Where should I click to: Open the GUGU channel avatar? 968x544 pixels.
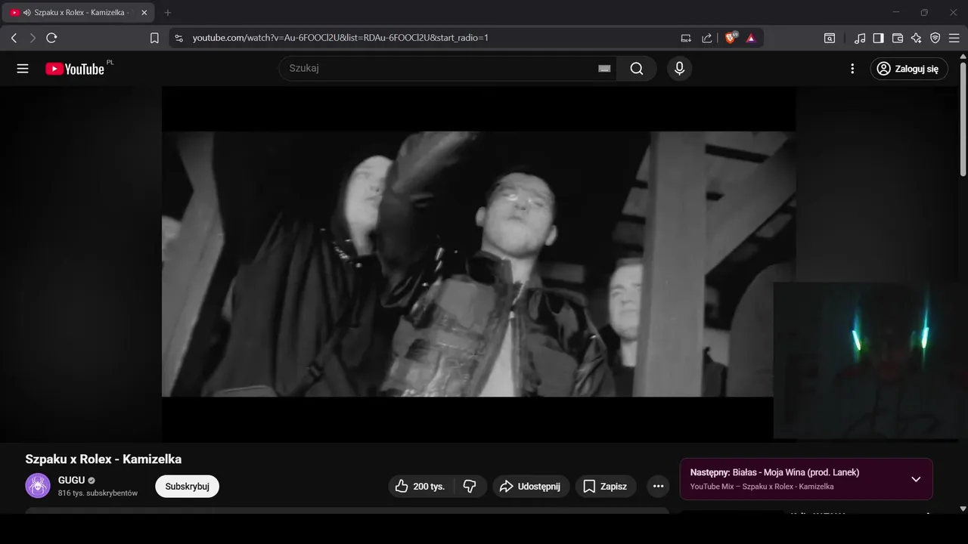click(x=38, y=486)
